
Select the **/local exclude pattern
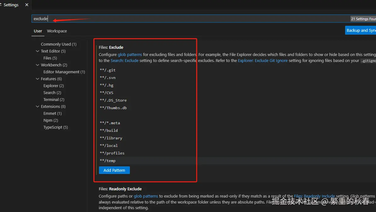[x=109, y=146]
